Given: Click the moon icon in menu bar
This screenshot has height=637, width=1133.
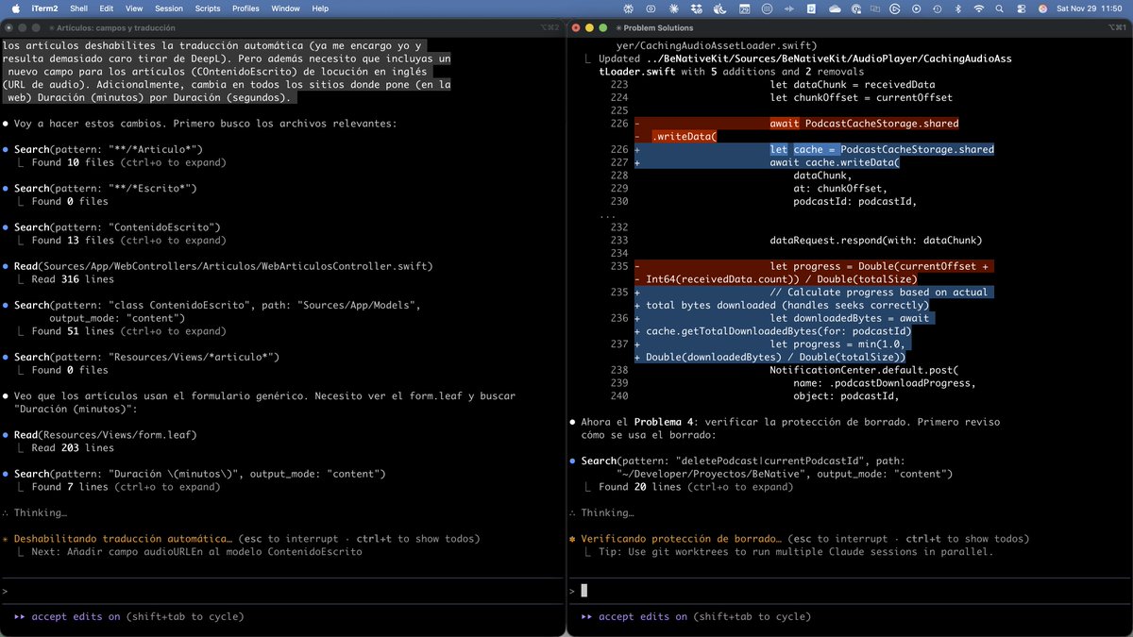Looking at the screenshot, I should coord(722,8).
